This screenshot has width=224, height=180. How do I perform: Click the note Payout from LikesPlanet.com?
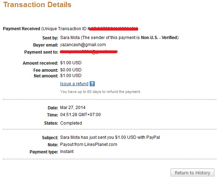tap(89, 144)
